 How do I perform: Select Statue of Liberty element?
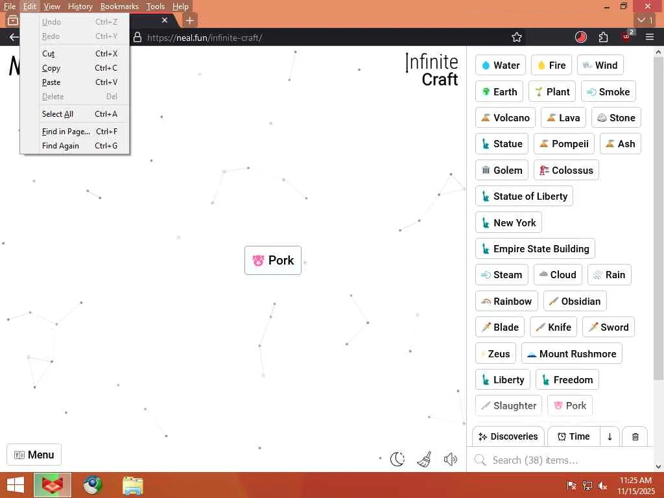(524, 196)
